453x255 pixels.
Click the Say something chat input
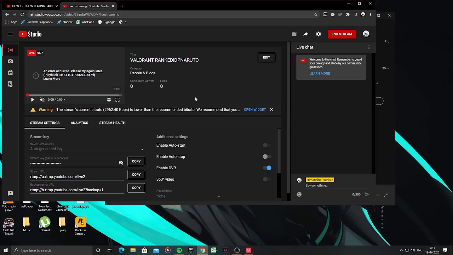click(338, 186)
